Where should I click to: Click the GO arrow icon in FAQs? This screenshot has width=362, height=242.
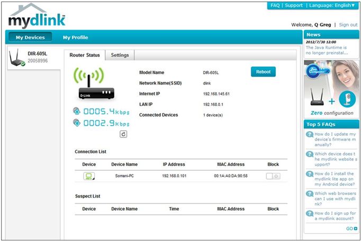(356, 229)
